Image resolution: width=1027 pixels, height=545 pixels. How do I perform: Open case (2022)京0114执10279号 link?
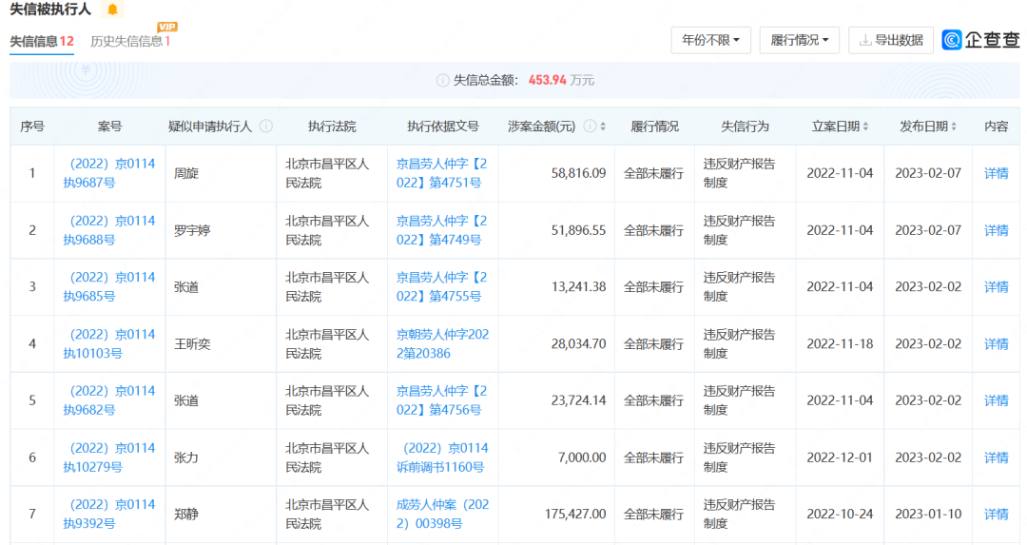(108, 457)
